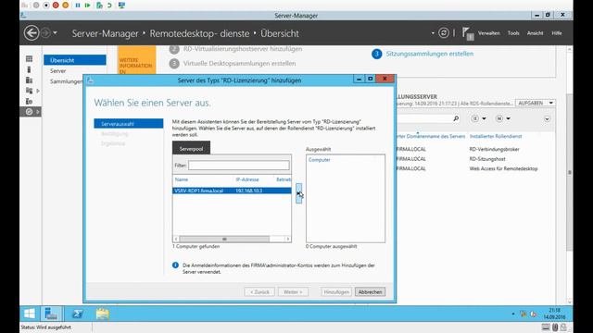This screenshot has width=593, height=333.
Task: Click the Revert VM toolbar icon
Action: (x=109, y=6)
